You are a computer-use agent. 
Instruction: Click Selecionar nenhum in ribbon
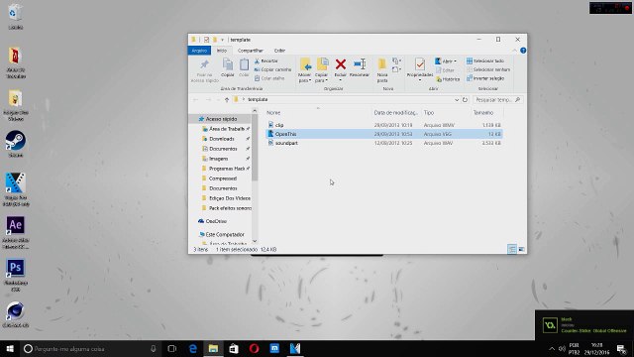tap(488, 69)
